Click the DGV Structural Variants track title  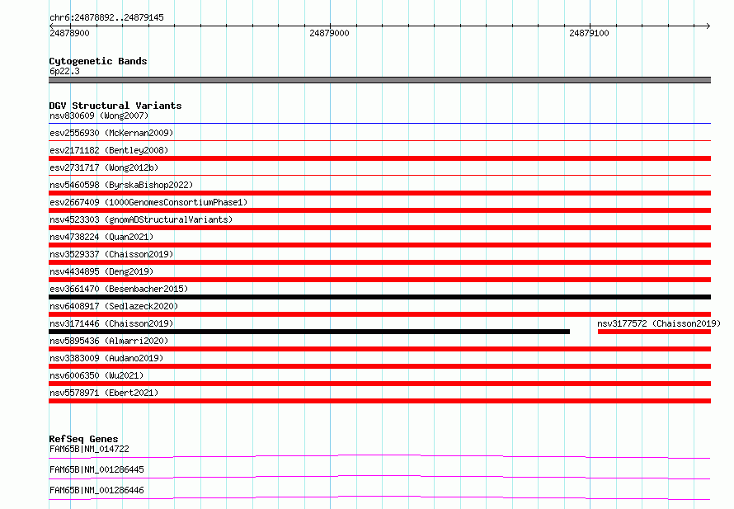coord(115,106)
